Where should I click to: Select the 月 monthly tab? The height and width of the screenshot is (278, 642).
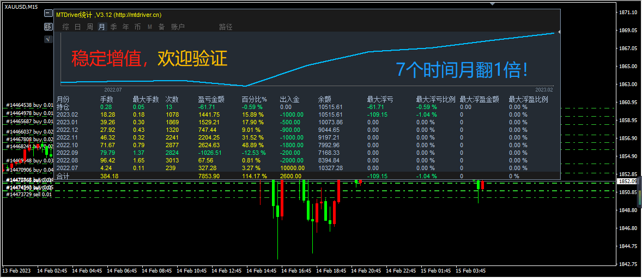[x=101, y=27]
